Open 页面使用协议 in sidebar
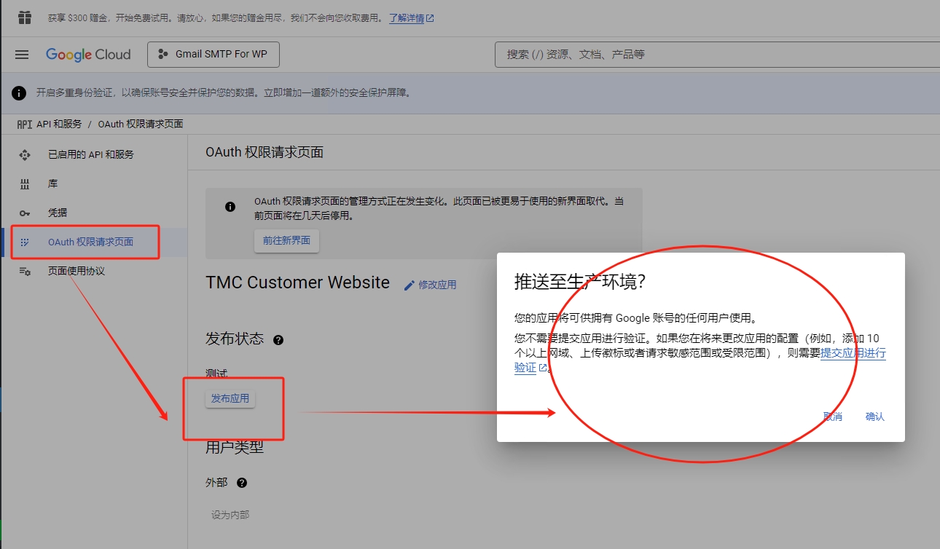 (x=77, y=271)
